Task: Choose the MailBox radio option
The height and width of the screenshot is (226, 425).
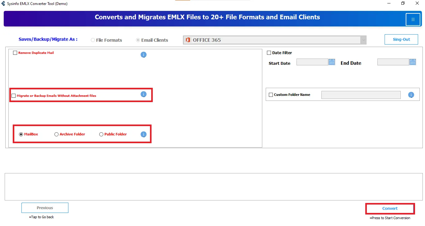Action: coord(21,134)
